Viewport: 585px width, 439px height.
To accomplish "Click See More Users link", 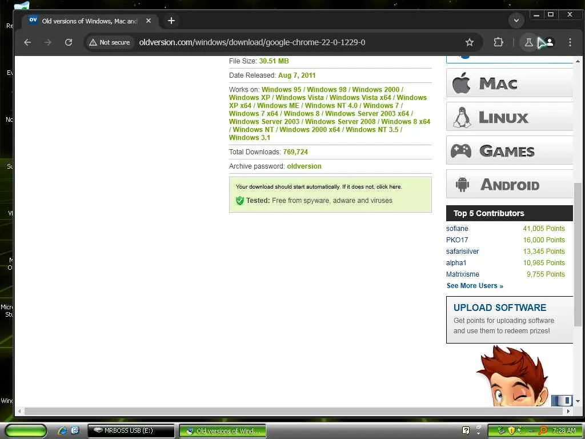I will pyautogui.click(x=475, y=286).
